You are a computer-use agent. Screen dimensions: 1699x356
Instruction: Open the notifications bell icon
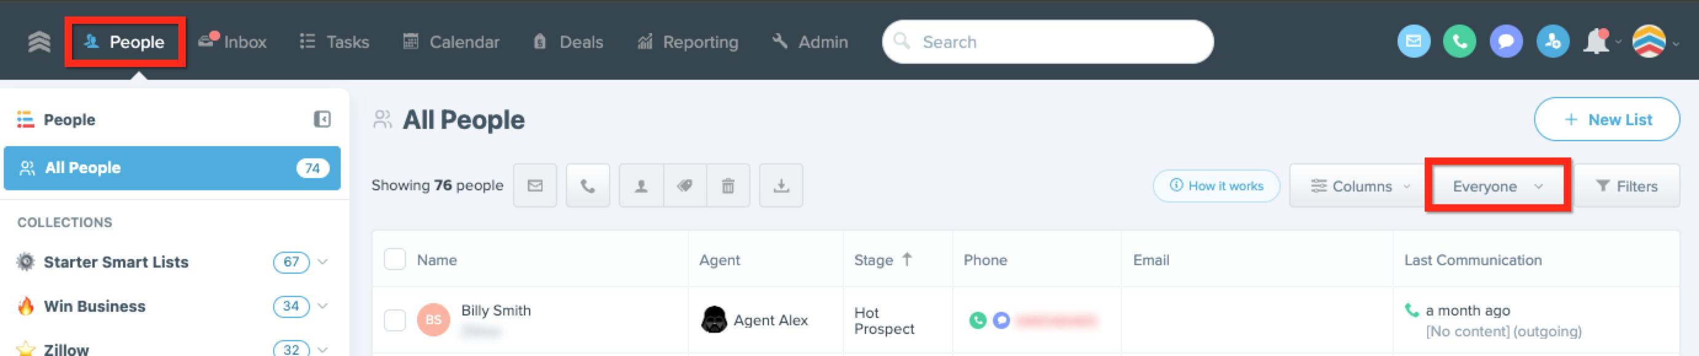[x=1596, y=42]
